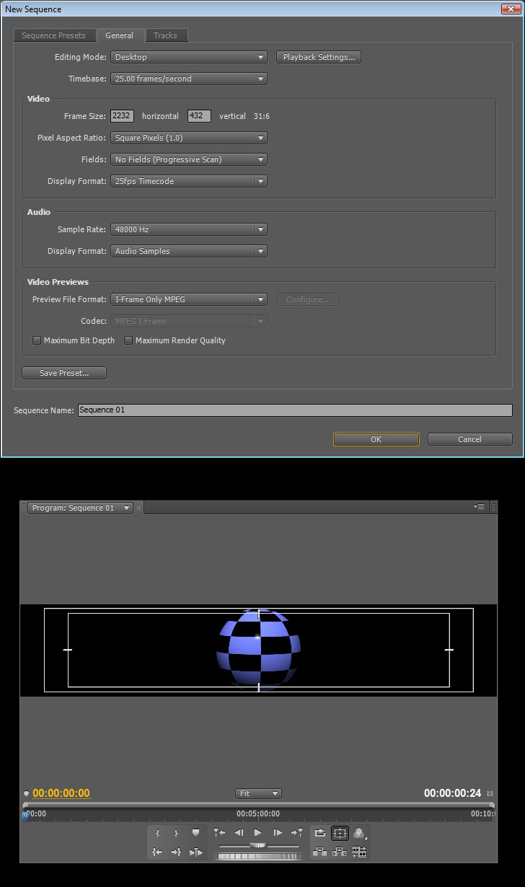Image resolution: width=525 pixels, height=887 pixels.
Task: Switch to the Tracks tab
Action: (165, 35)
